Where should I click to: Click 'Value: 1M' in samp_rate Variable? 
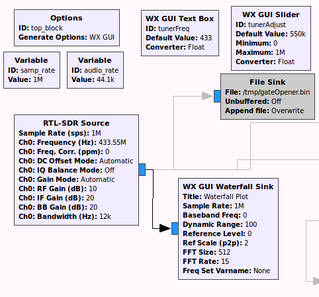(x=25, y=79)
